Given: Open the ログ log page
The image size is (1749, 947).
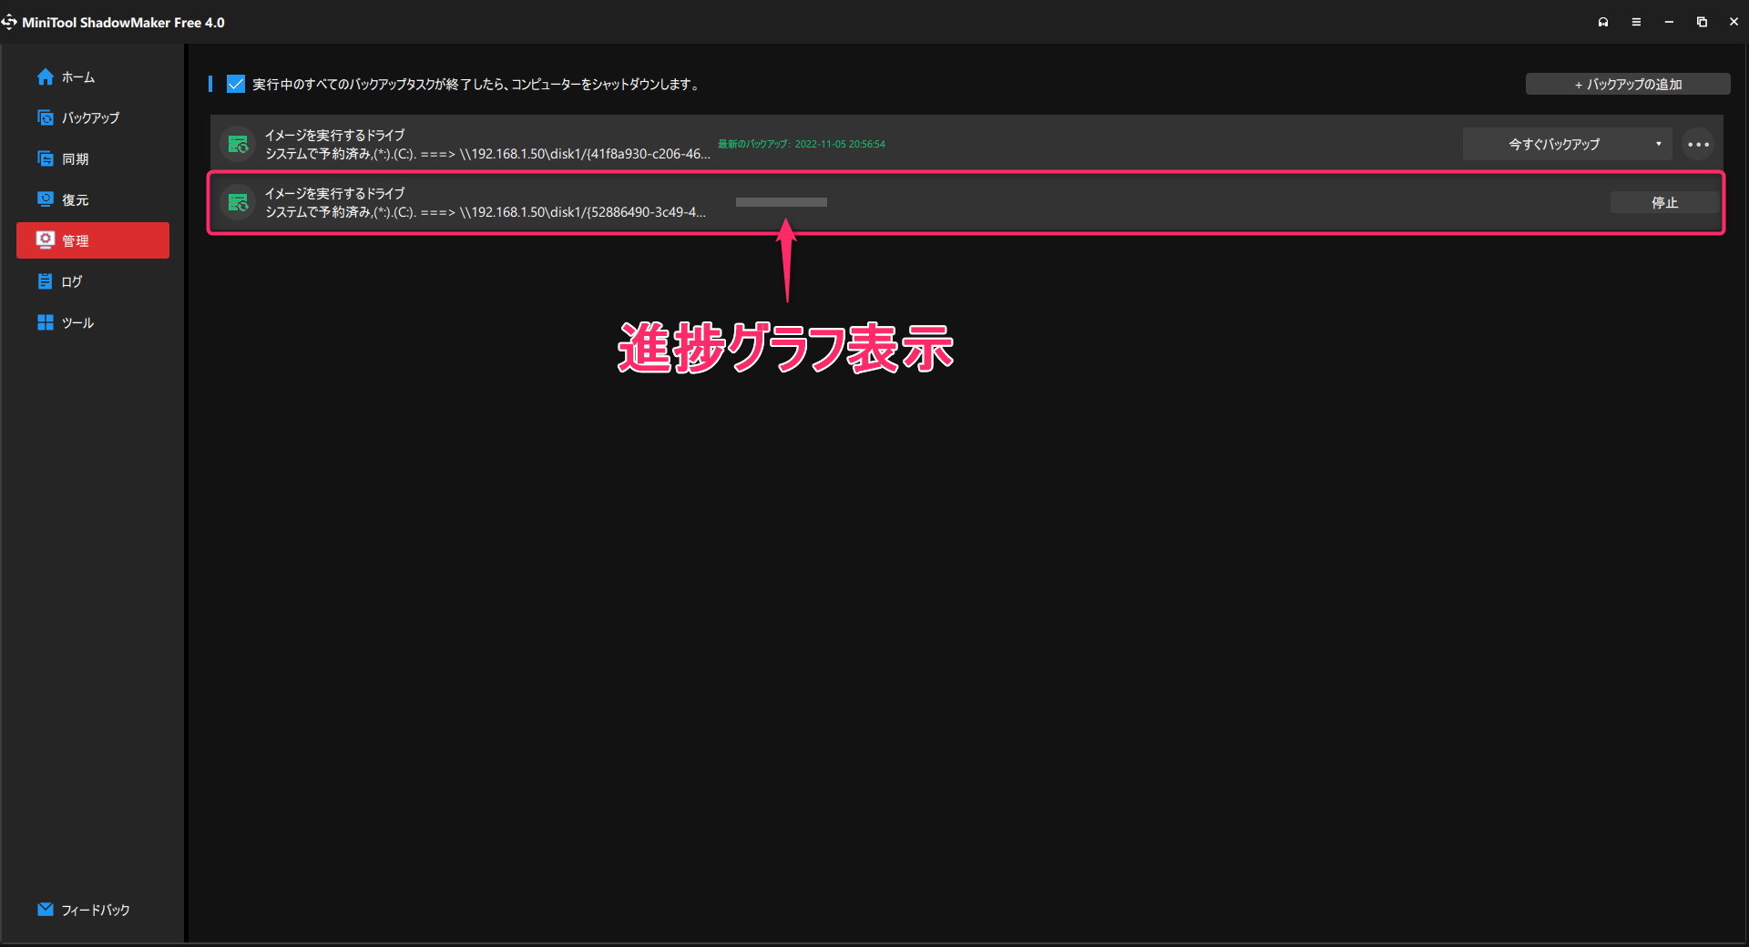Looking at the screenshot, I should click(71, 282).
